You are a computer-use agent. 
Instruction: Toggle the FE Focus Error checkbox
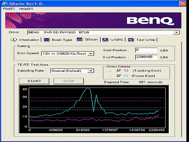(x=119, y=76)
